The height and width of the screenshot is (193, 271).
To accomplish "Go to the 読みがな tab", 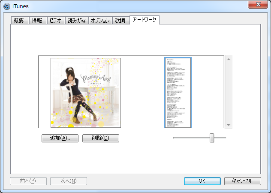I will [x=77, y=21].
